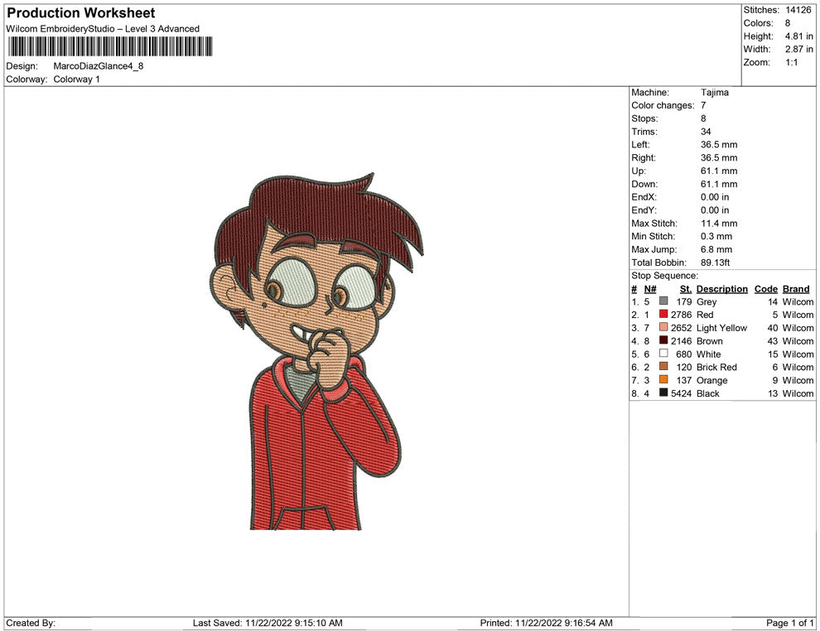The width and height of the screenshot is (820, 631).
Task: Click the Stitches value '14126'
Action: 798,10
